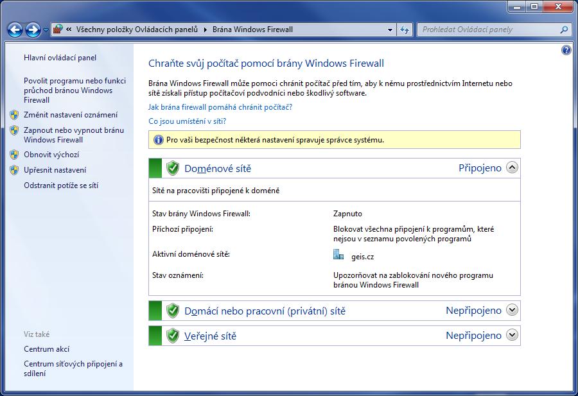578x396 pixels.
Task: Click green shield icon for Doménové sítě
Action: coord(173,168)
